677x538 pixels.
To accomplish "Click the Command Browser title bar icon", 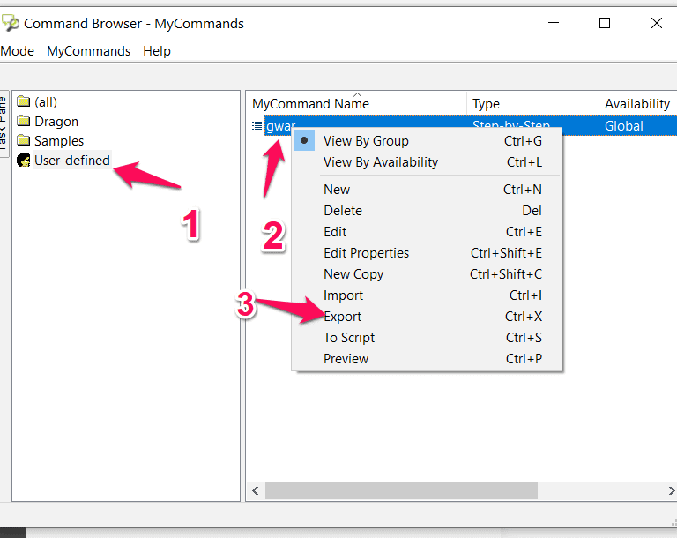I will 11,23.
